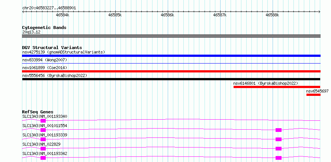
Task: Open the nsv1061899 (Coe2014) variant label
Action: (45, 68)
